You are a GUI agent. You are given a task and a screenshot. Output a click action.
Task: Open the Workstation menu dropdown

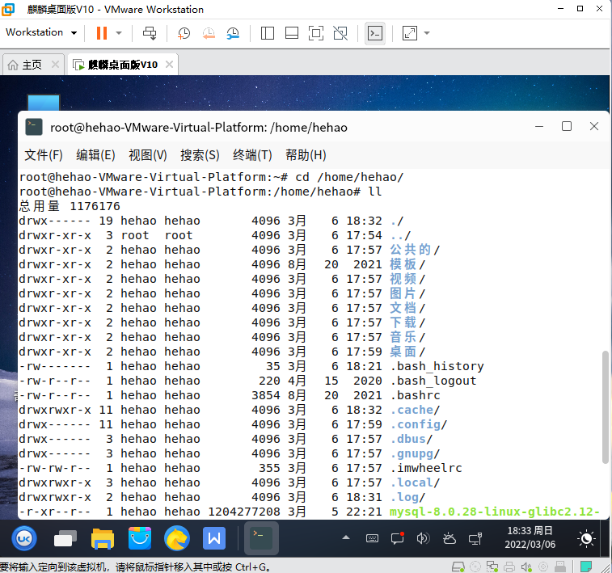[x=41, y=32]
